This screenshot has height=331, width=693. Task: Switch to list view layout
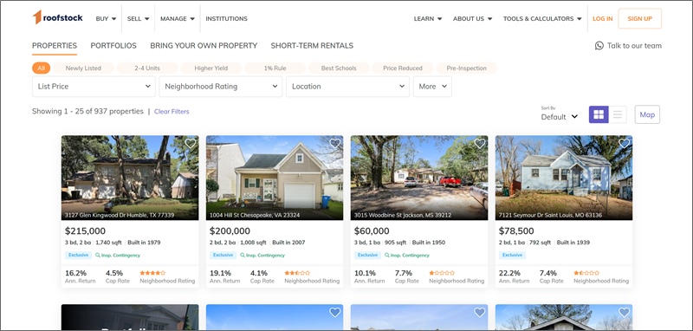pos(618,114)
